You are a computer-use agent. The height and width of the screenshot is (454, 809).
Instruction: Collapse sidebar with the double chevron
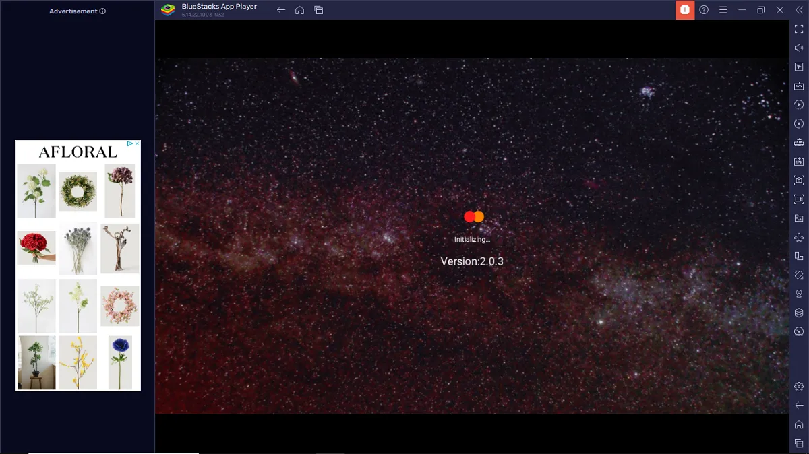[799, 10]
